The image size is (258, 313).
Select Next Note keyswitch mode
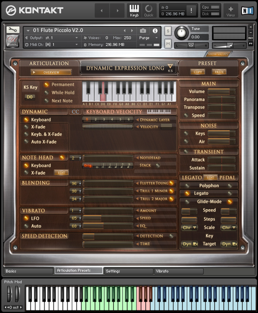pos(47,101)
